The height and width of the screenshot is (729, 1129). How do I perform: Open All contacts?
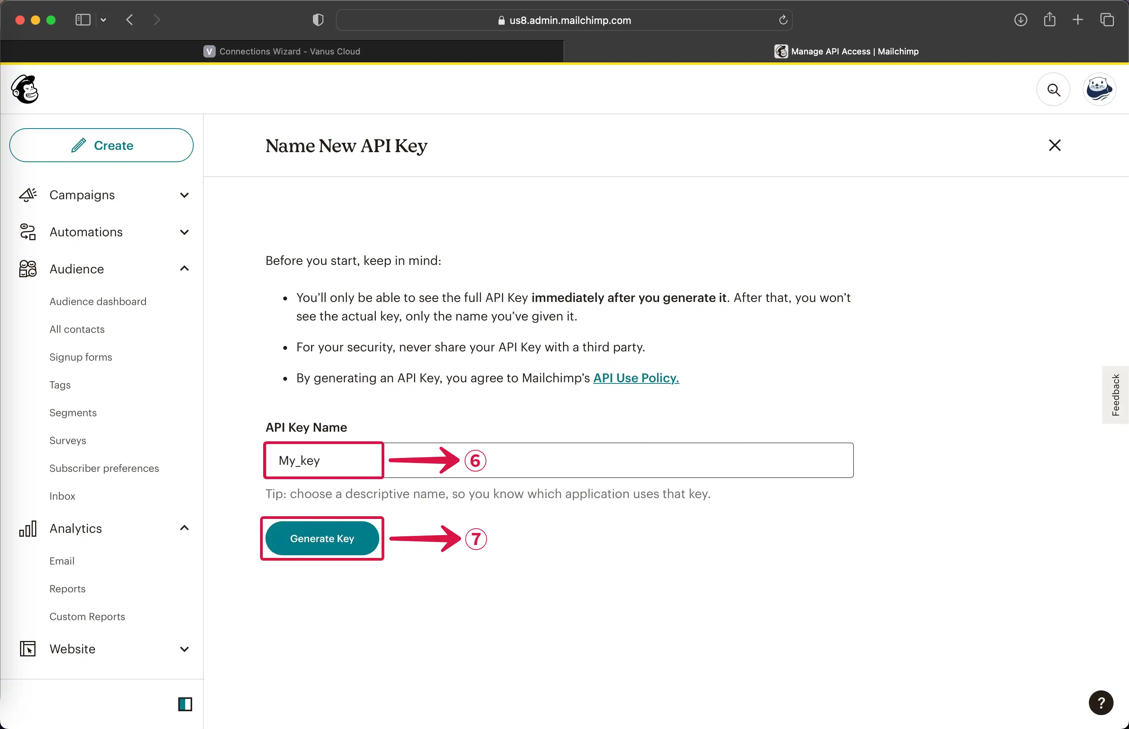tap(77, 329)
